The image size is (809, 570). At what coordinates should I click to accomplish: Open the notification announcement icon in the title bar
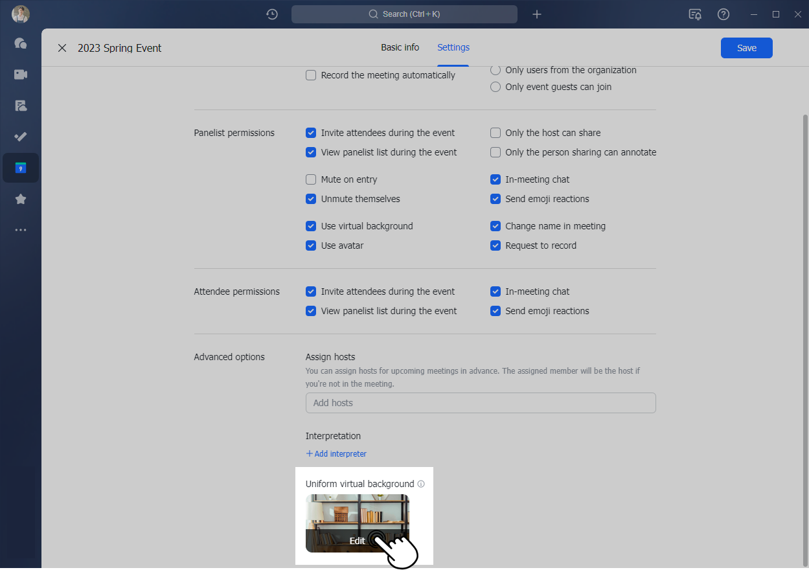click(694, 14)
